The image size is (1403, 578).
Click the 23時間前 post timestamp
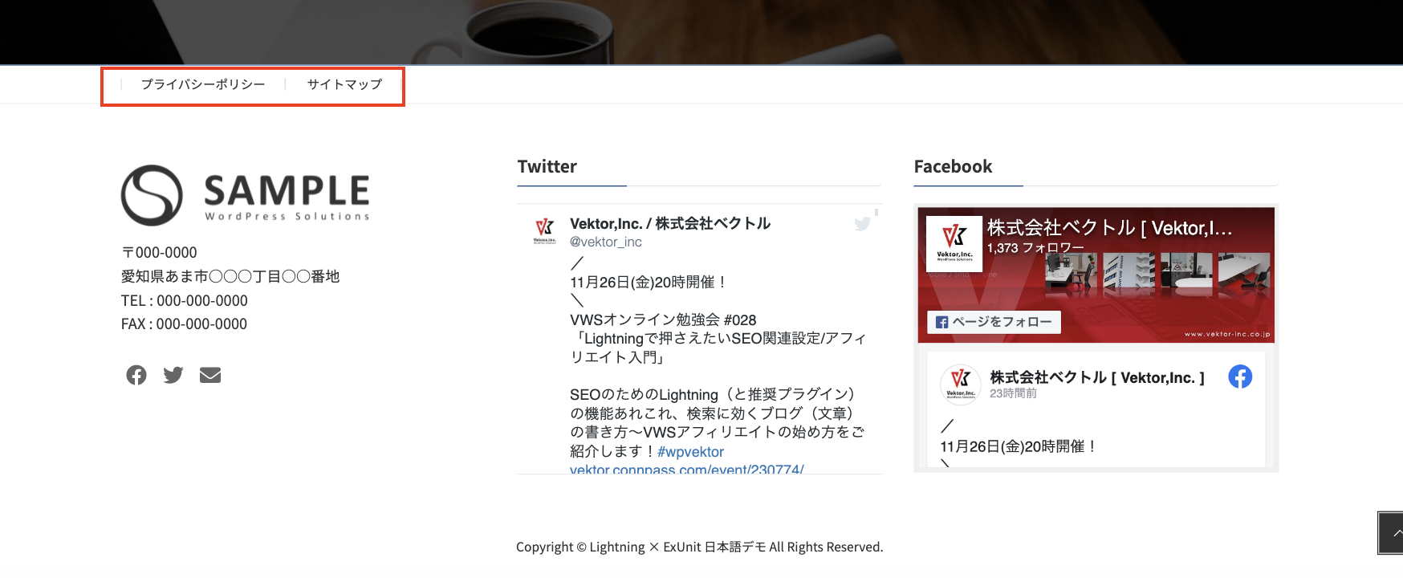pyautogui.click(x=1013, y=393)
